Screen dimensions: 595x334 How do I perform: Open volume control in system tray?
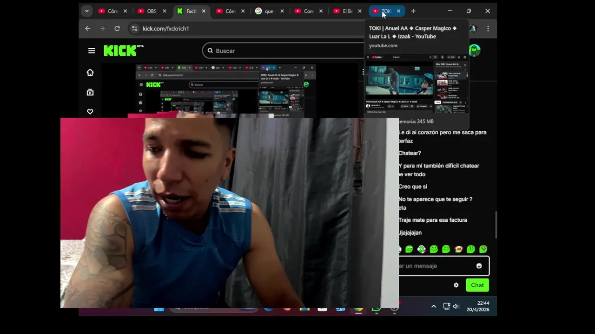(x=456, y=306)
